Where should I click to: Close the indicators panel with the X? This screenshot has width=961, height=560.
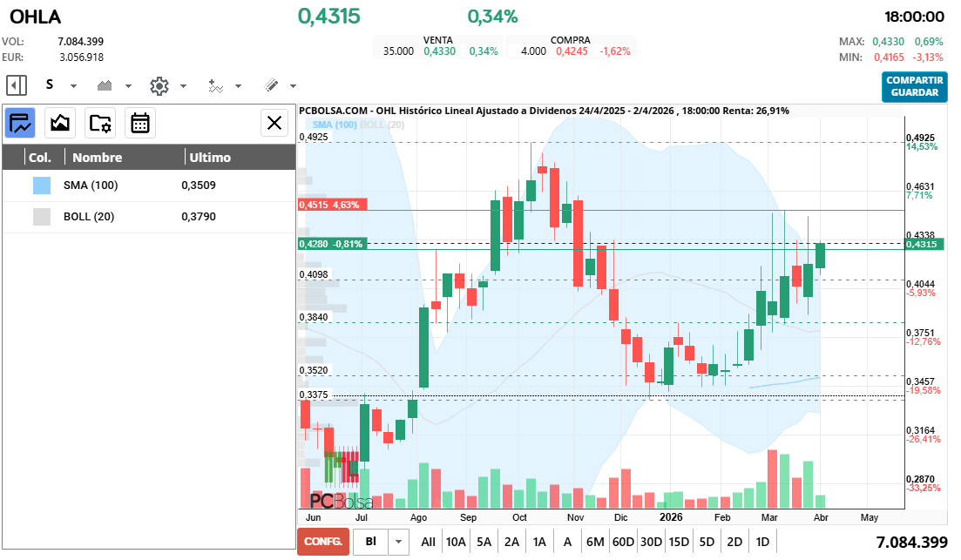274,123
